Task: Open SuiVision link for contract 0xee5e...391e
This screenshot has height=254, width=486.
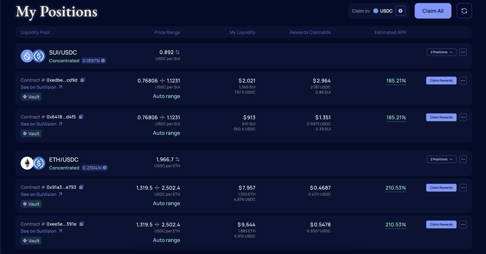Action: click(x=41, y=231)
